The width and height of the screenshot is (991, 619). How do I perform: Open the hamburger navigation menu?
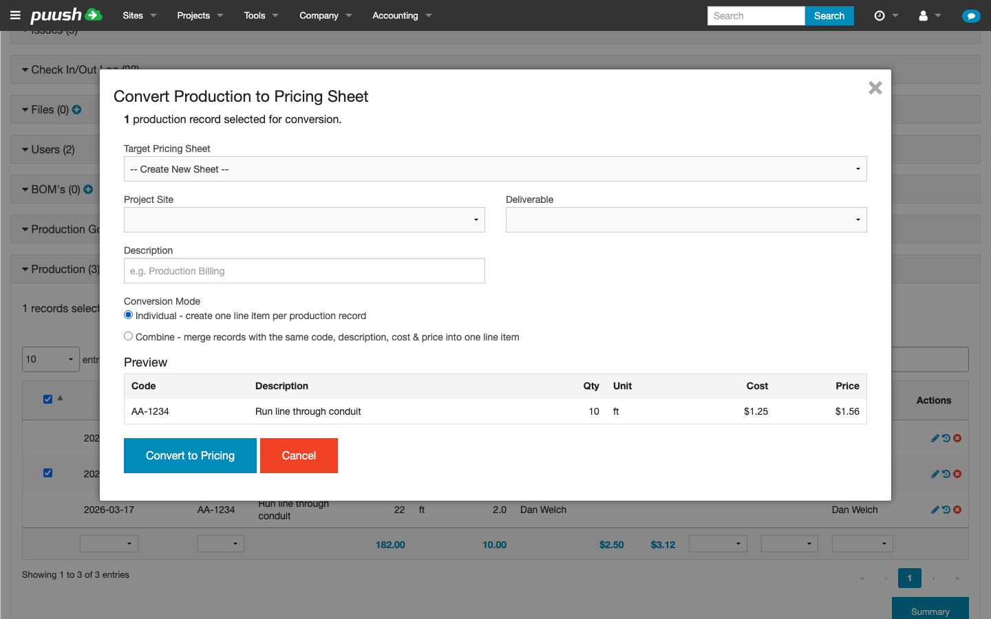point(15,15)
